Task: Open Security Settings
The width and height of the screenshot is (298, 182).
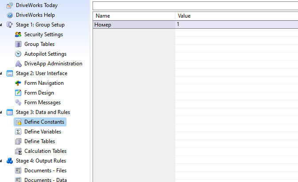Action: point(43,34)
